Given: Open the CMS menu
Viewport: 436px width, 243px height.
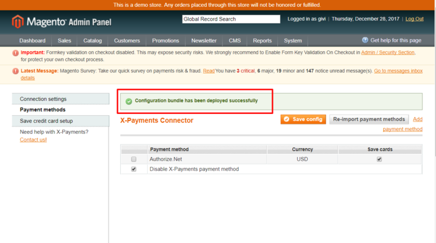Looking at the screenshot, I should [x=235, y=40].
